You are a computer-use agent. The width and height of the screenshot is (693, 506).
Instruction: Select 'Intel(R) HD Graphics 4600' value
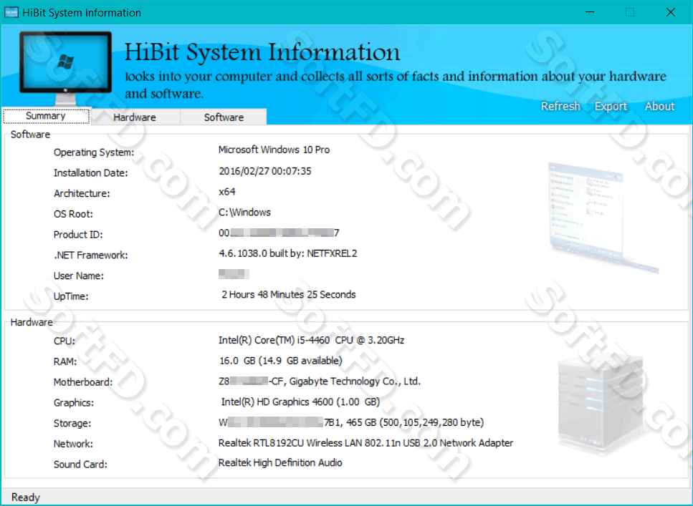300,402
